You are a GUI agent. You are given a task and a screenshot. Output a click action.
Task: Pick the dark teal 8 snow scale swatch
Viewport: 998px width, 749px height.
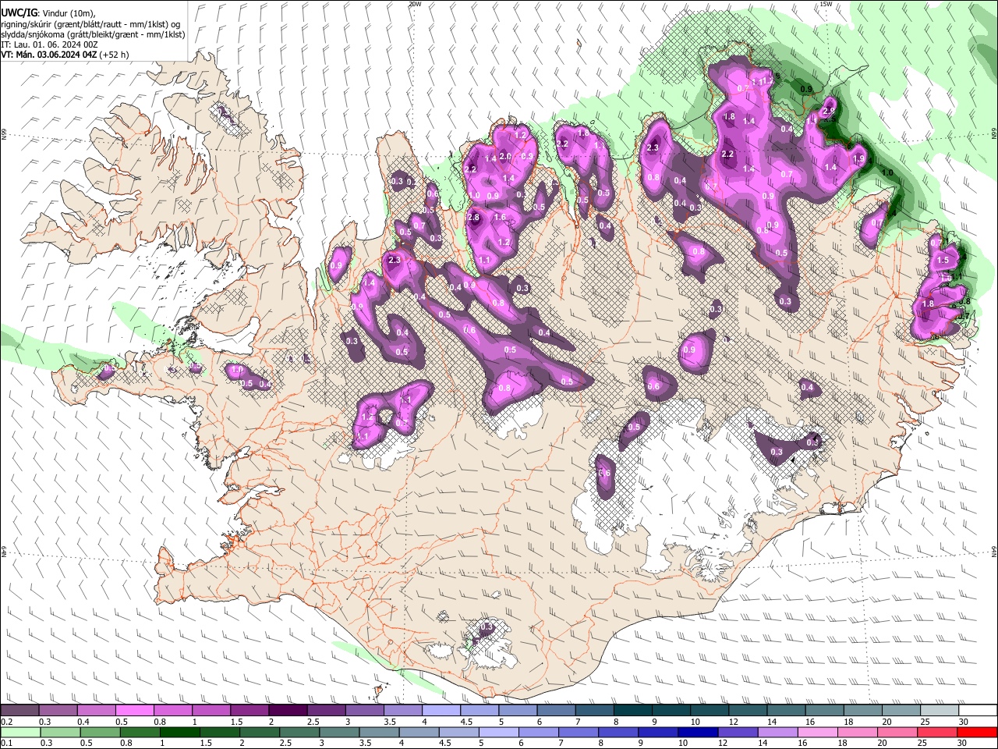633,711
